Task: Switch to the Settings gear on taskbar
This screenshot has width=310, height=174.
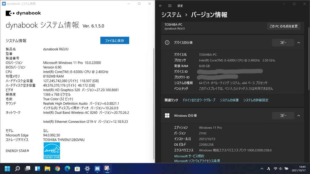Action: pos(87,169)
